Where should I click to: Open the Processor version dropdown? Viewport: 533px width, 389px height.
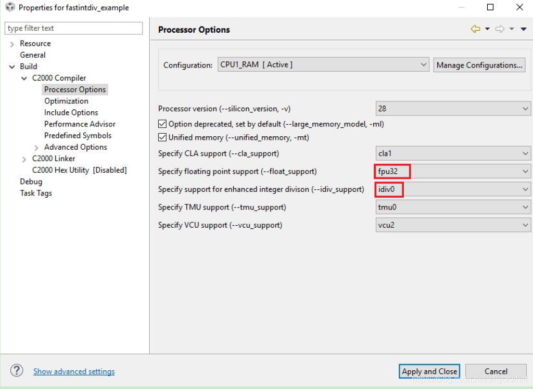click(453, 109)
